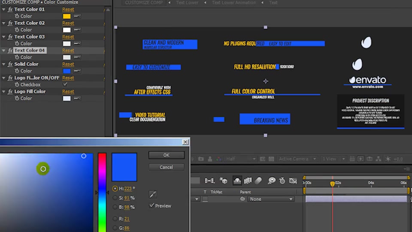The image size is (412, 232).
Task: Click the snapshot camera icon in viewer
Action: [201, 159]
